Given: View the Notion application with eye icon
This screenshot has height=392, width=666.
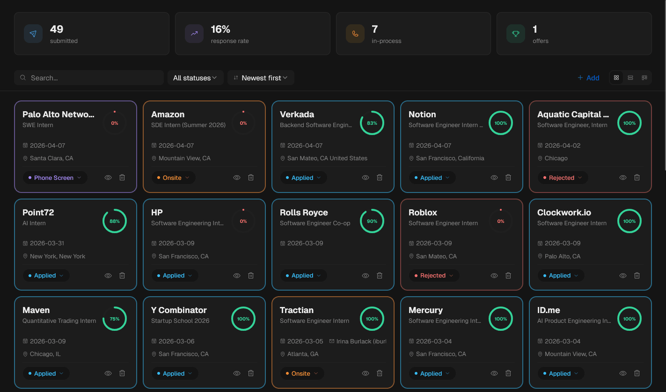Looking at the screenshot, I should point(494,178).
